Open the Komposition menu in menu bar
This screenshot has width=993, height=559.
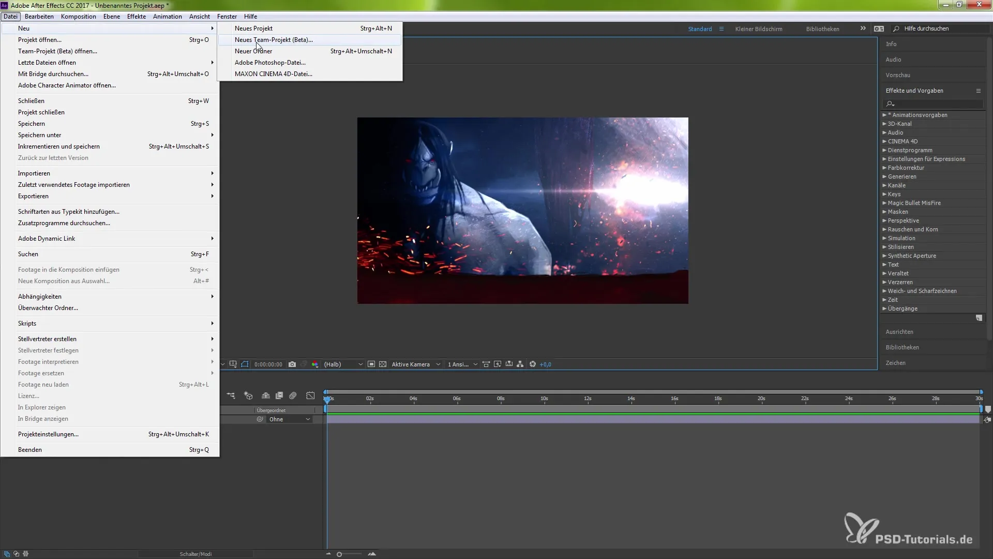[x=78, y=17]
